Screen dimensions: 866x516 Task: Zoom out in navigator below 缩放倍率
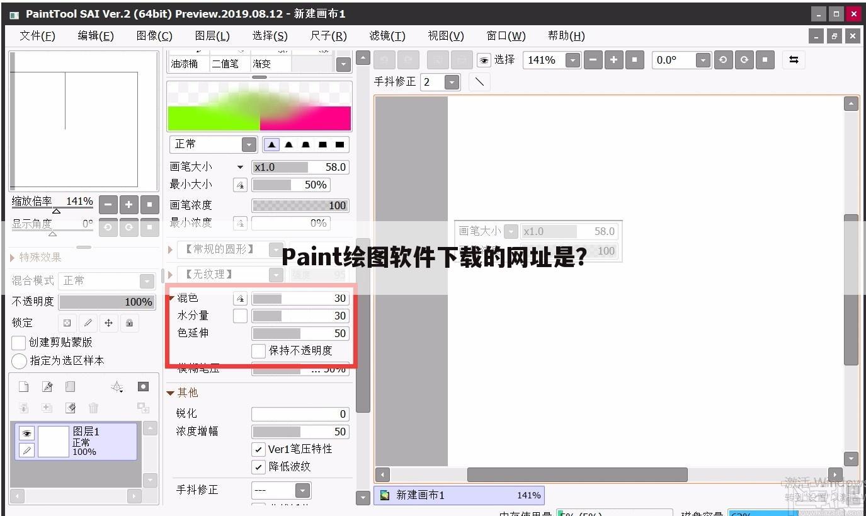point(108,205)
